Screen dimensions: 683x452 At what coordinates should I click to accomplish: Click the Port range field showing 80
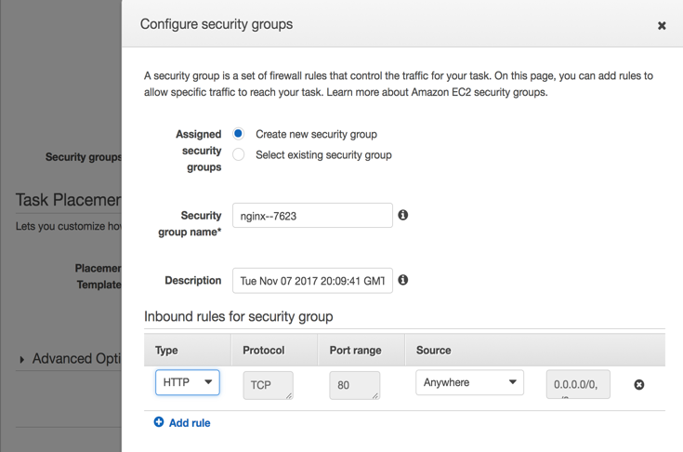[354, 385]
